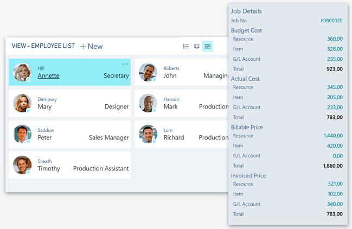Click Mary Dempsey's profile photo
The width and height of the screenshot is (352, 229).
(x=22, y=103)
